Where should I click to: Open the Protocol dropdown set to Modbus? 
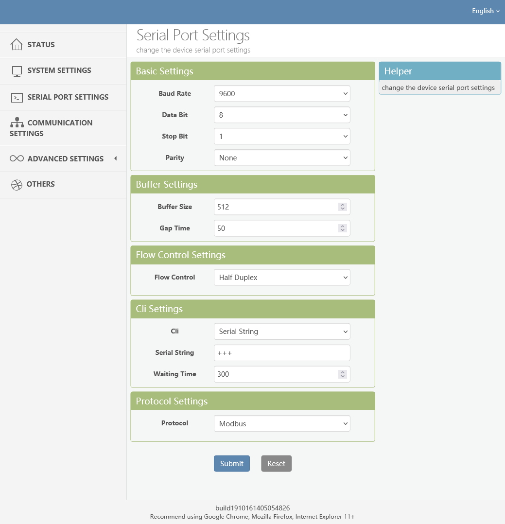click(x=282, y=424)
